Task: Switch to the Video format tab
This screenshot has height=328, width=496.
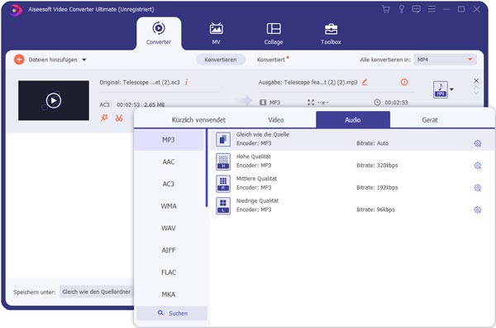Action: tap(276, 120)
